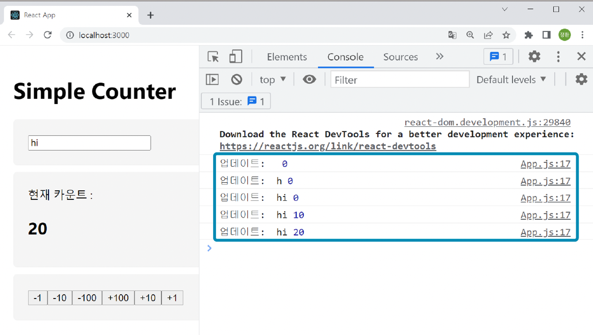
Task: Click the 1 Issue button
Action: pos(236,101)
